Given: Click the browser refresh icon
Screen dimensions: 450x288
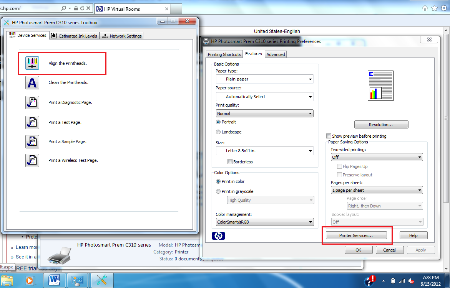Looking at the screenshot, I should coord(82,8).
